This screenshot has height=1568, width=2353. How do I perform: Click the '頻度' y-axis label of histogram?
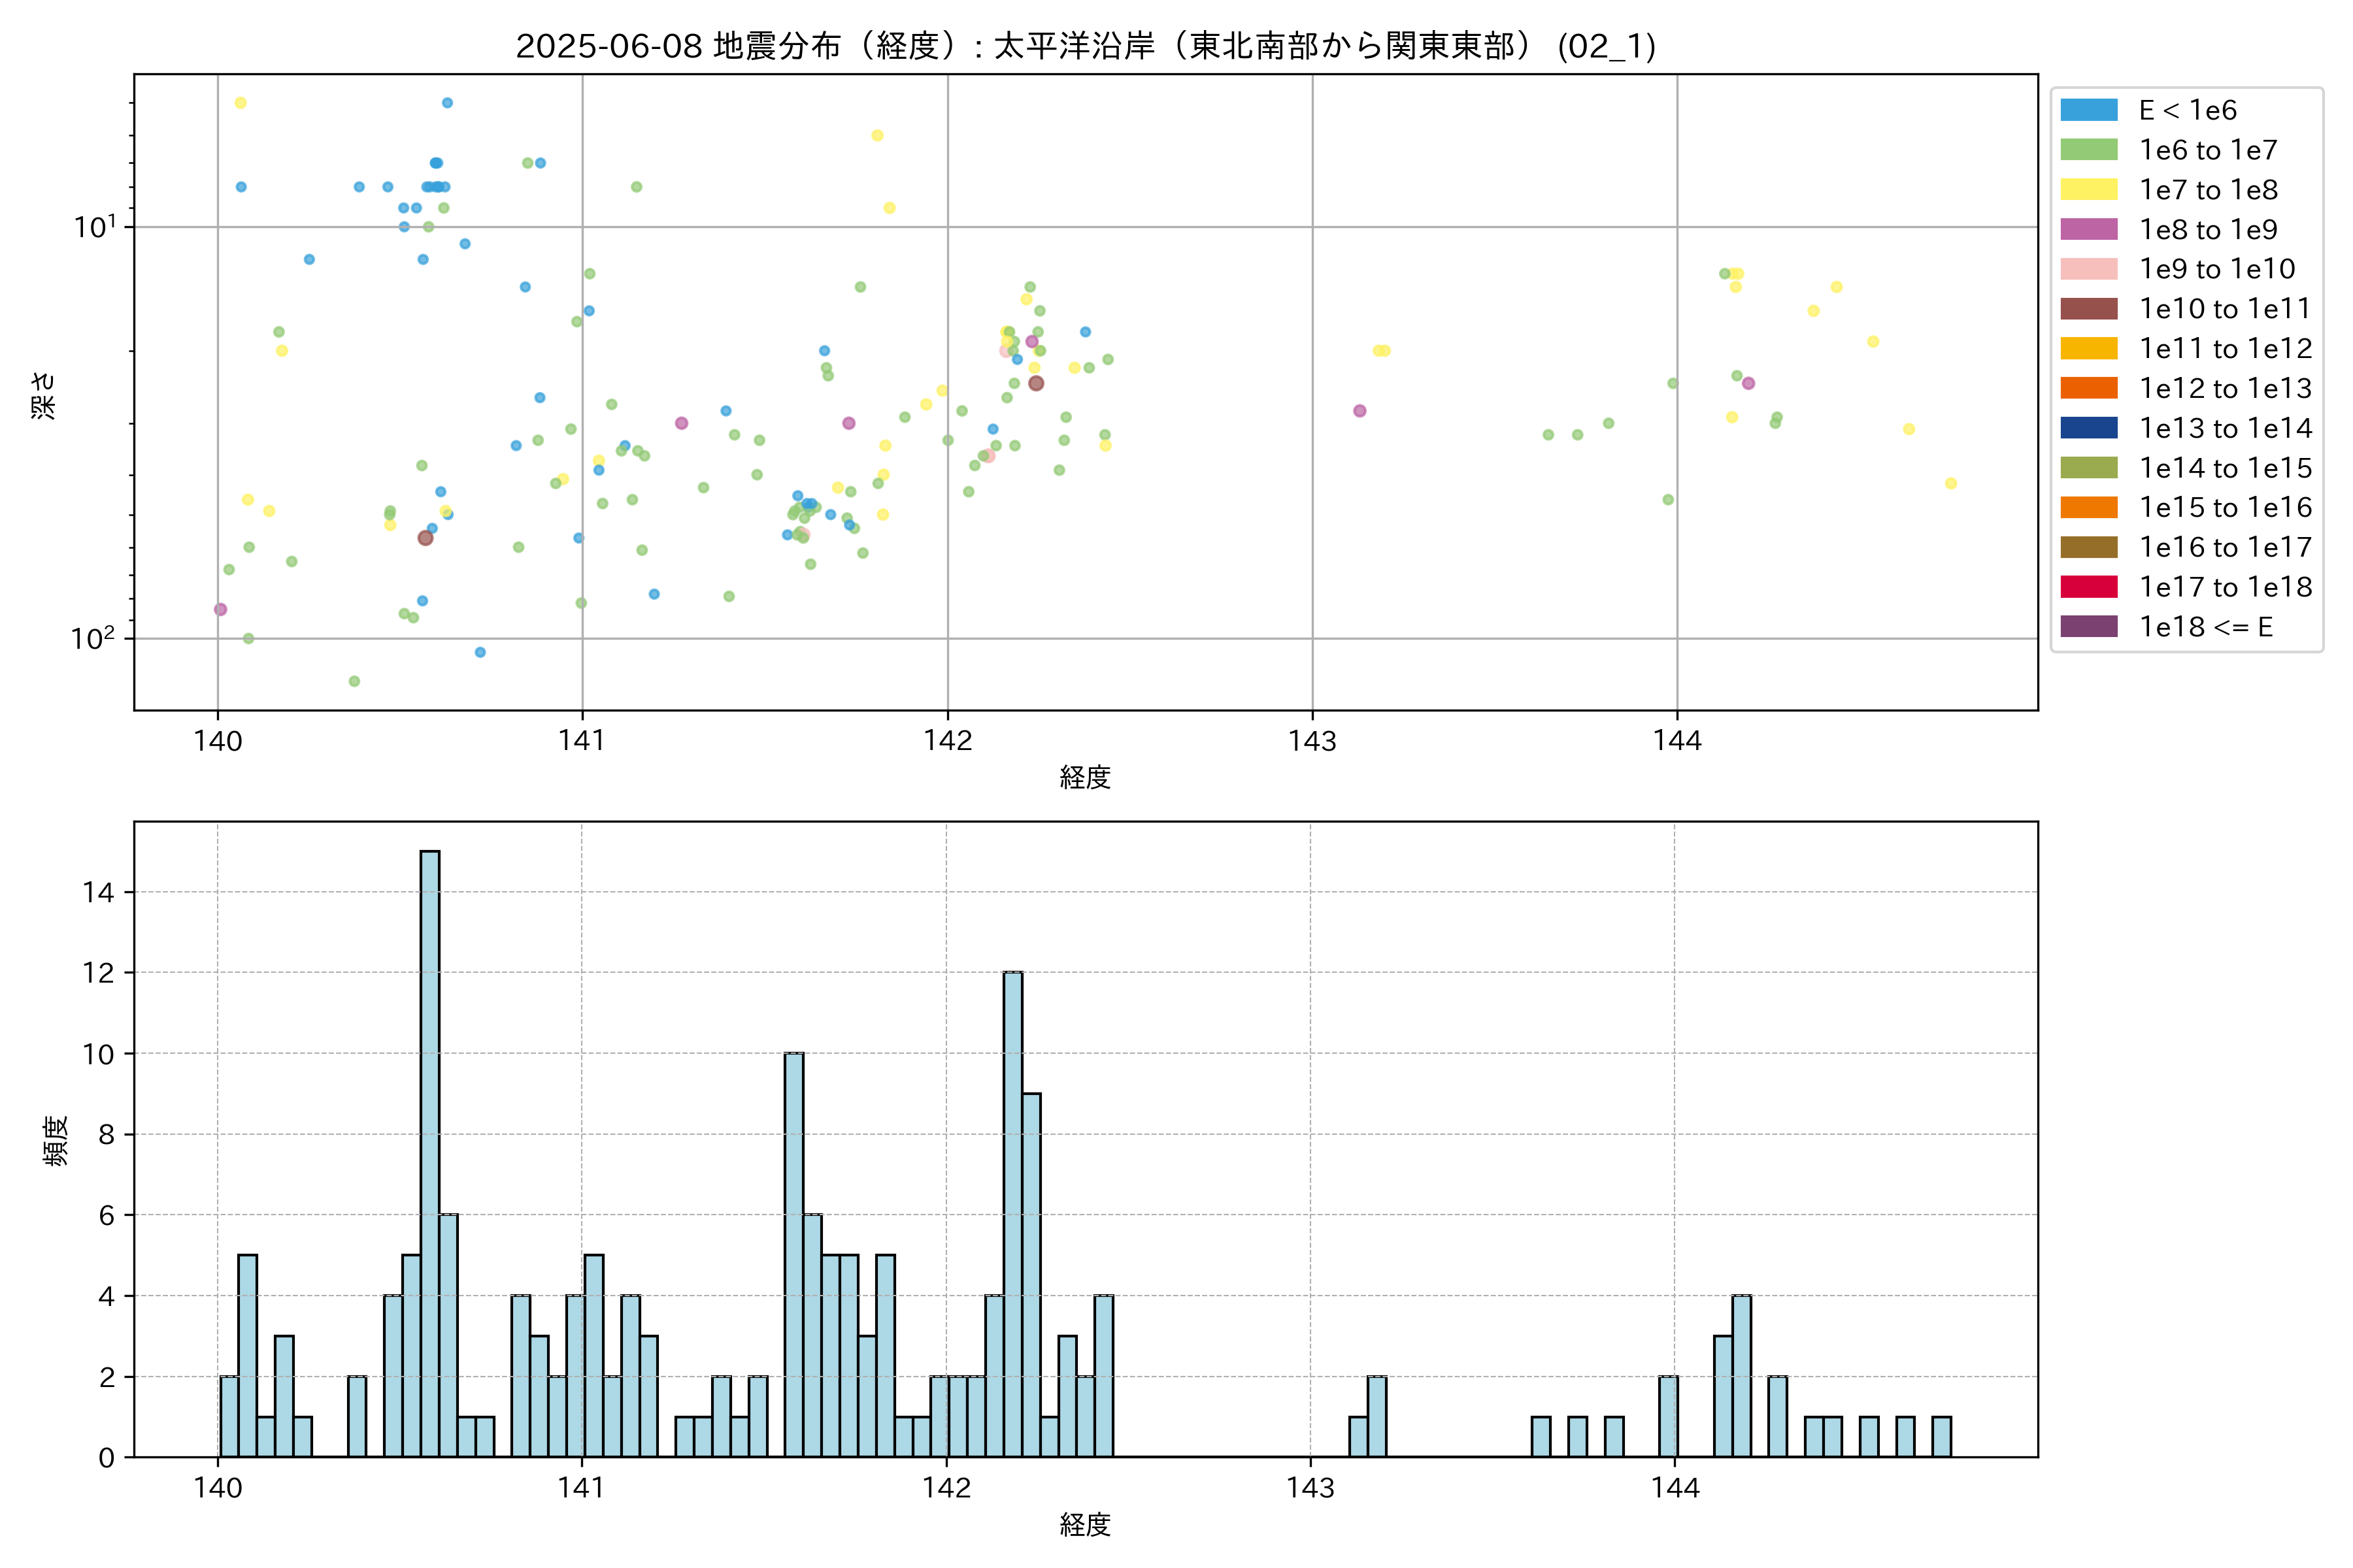56,1140
